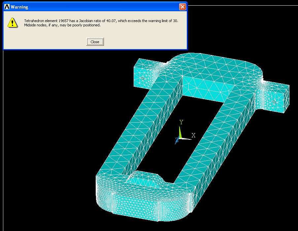Image resolution: width=298 pixels, height=231 pixels.
Task: Close the Warning dialog with red X
Action: [x=182, y=7]
